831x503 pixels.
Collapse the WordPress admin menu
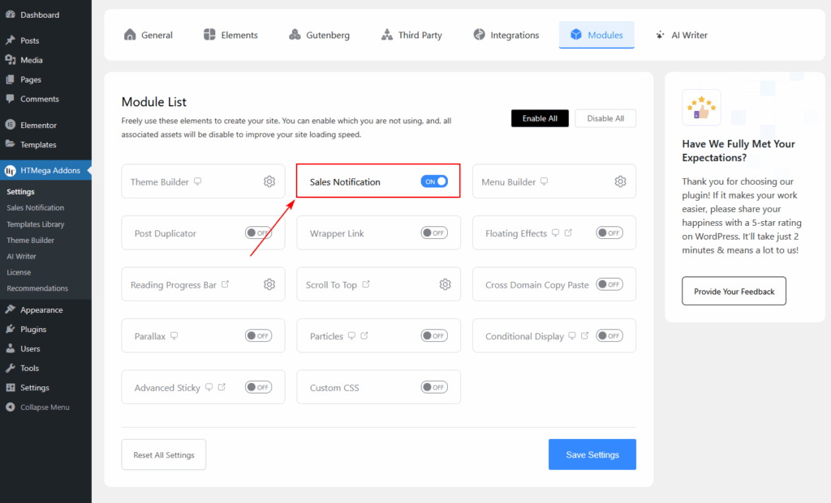click(x=45, y=407)
